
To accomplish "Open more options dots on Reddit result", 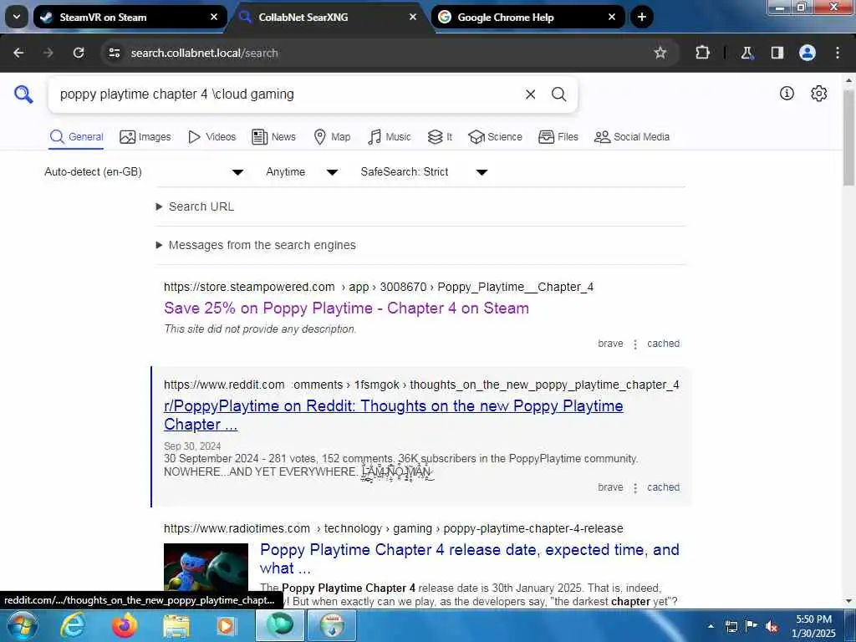I will pos(635,488).
